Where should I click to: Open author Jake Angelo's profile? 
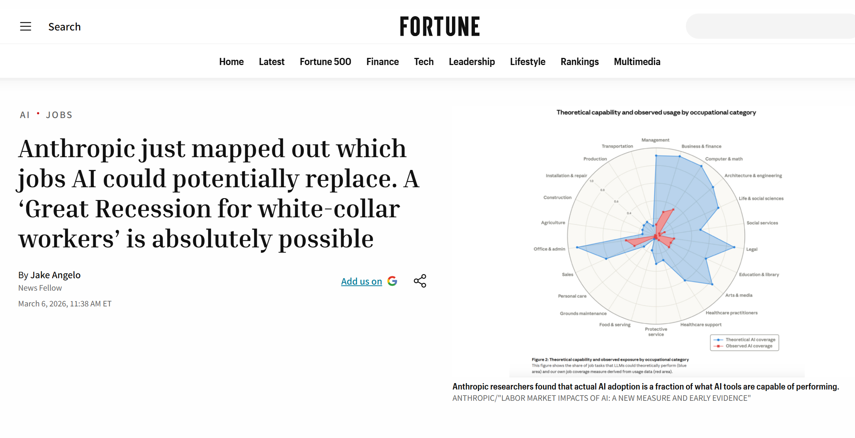(55, 275)
